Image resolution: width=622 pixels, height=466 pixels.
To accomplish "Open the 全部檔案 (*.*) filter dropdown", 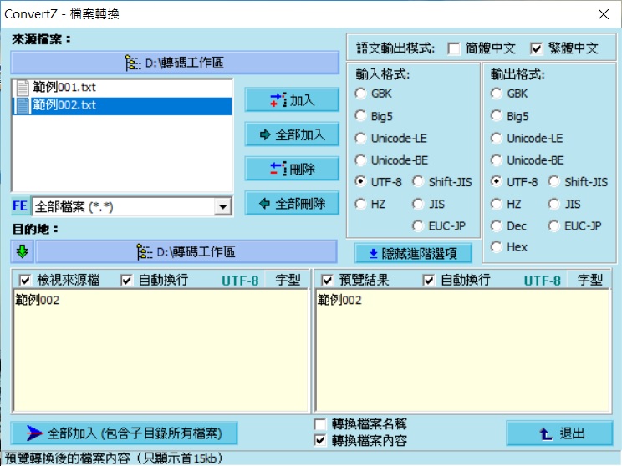I will (222, 206).
